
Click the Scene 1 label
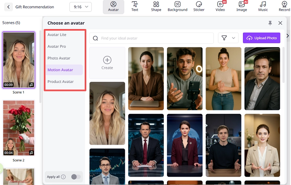pyautogui.click(x=19, y=92)
